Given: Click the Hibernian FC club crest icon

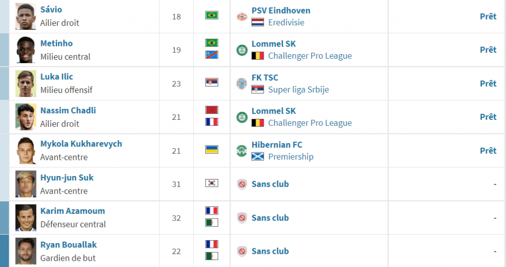Looking at the screenshot, I should pyautogui.click(x=242, y=151).
